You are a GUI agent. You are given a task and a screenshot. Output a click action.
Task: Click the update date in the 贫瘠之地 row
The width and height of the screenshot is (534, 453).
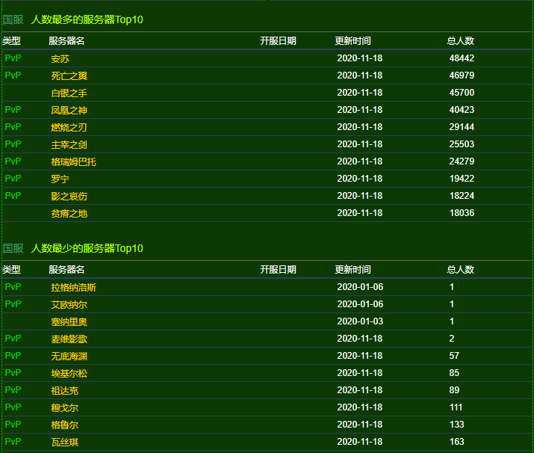tap(360, 213)
